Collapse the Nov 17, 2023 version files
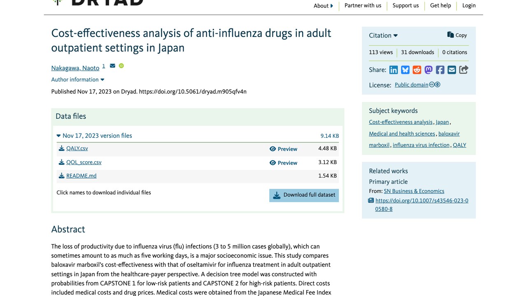 94,136
